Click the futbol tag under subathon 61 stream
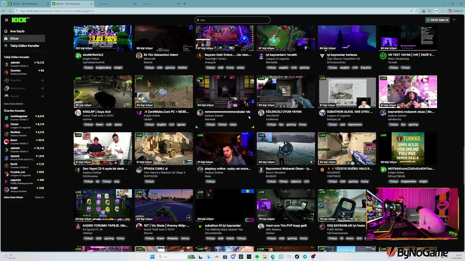Image resolution: width=465 pixels, height=261 pixels. click(230, 238)
